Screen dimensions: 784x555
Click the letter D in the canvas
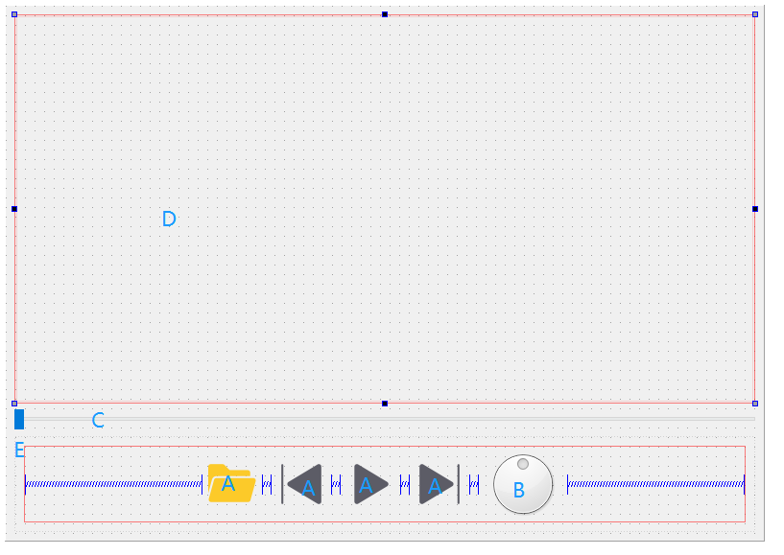(169, 219)
